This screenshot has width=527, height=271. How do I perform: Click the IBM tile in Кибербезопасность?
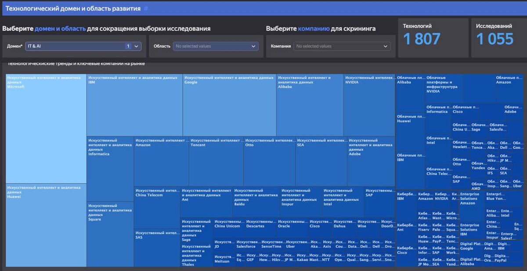406,206
